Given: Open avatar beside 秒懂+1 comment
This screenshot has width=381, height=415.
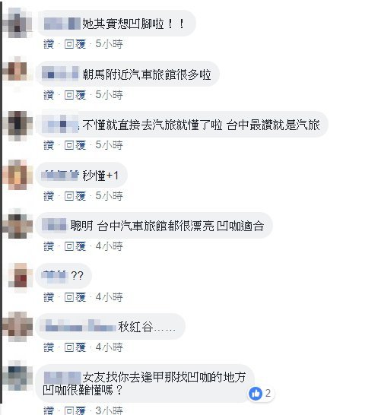Looking at the screenshot, I should click(17, 175).
